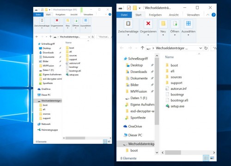Viewport: 231px width, 166px height.
Task: Click Auswählen icon in left window ribbon
Action: [85, 20]
